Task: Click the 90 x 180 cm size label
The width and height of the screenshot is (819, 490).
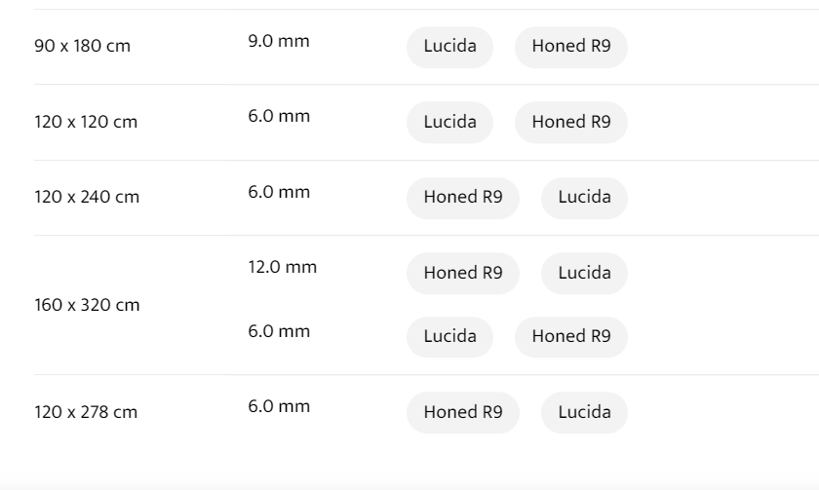Action: tap(82, 47)
